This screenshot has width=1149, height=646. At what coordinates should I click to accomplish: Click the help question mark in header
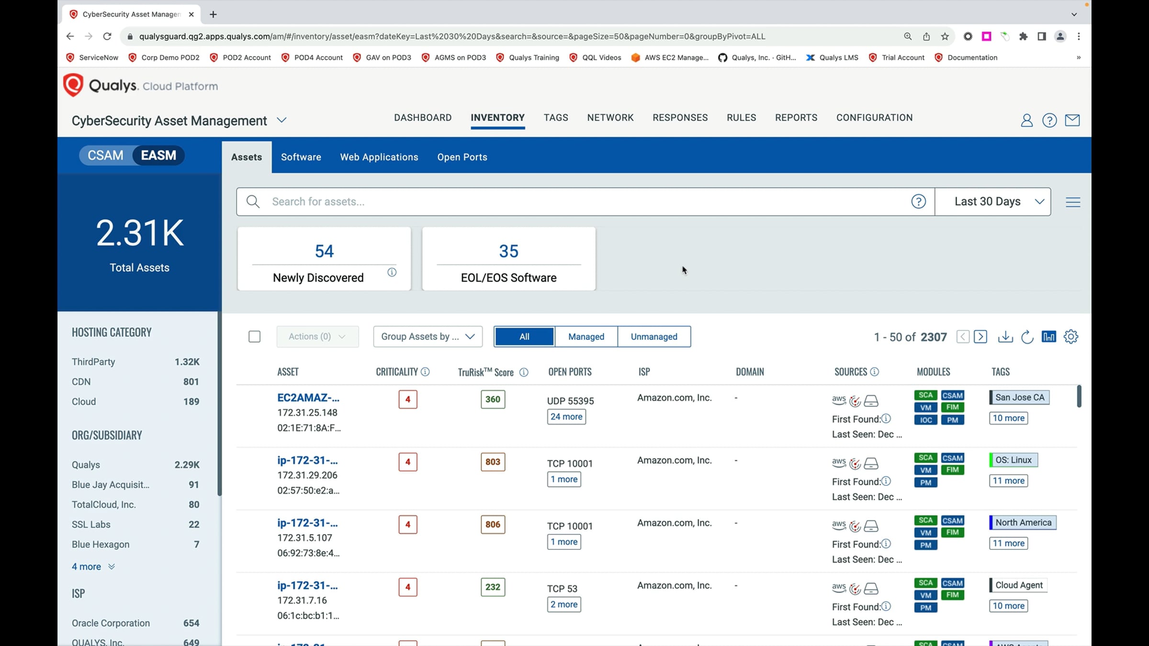click(x=1049, y=120)
